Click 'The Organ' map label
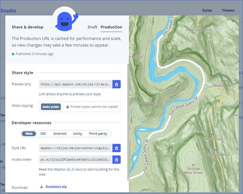 [179, 89]
